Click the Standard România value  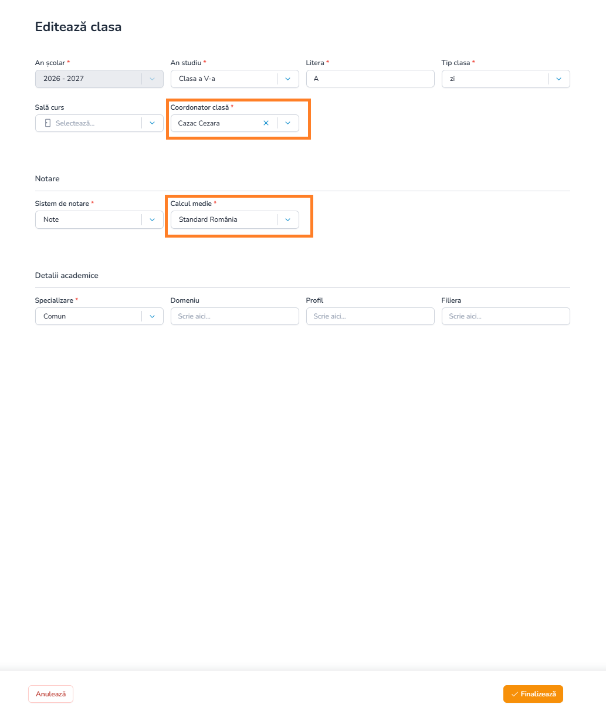208,219
